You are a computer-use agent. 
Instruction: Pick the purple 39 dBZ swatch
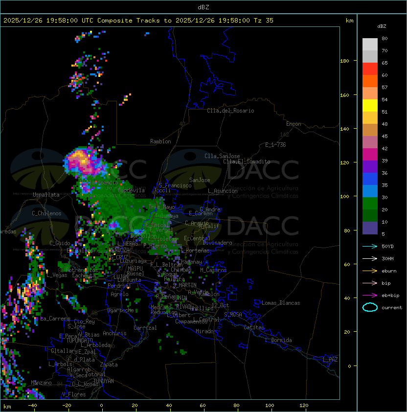[x=370, y=166]
